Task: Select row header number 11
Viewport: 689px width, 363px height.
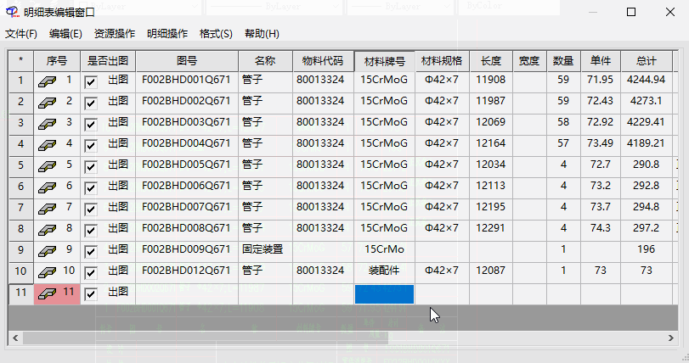Action: click(20, 293)
